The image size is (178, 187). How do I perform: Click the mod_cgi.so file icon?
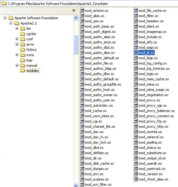(x=82, y=121)
